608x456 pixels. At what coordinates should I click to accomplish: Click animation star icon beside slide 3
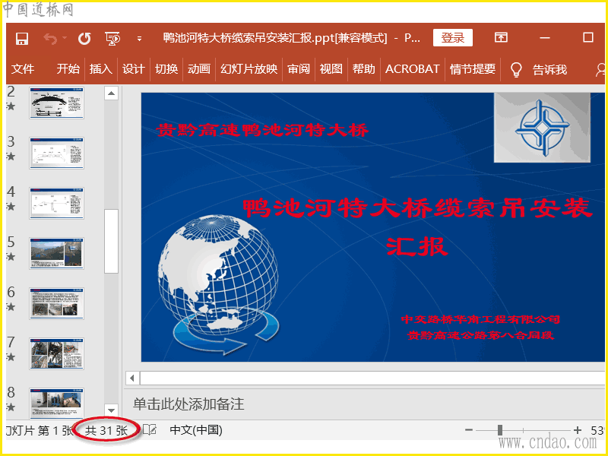coord(11,157)
